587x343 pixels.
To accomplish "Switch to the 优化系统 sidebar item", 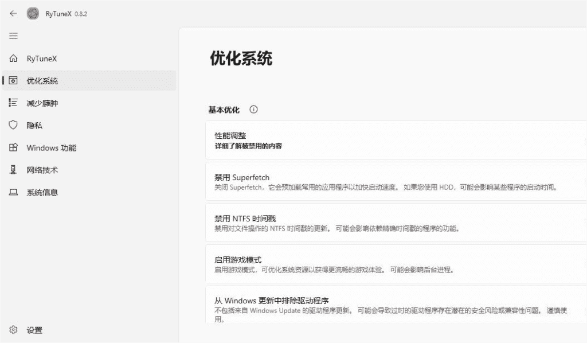I will pos(42,81).
